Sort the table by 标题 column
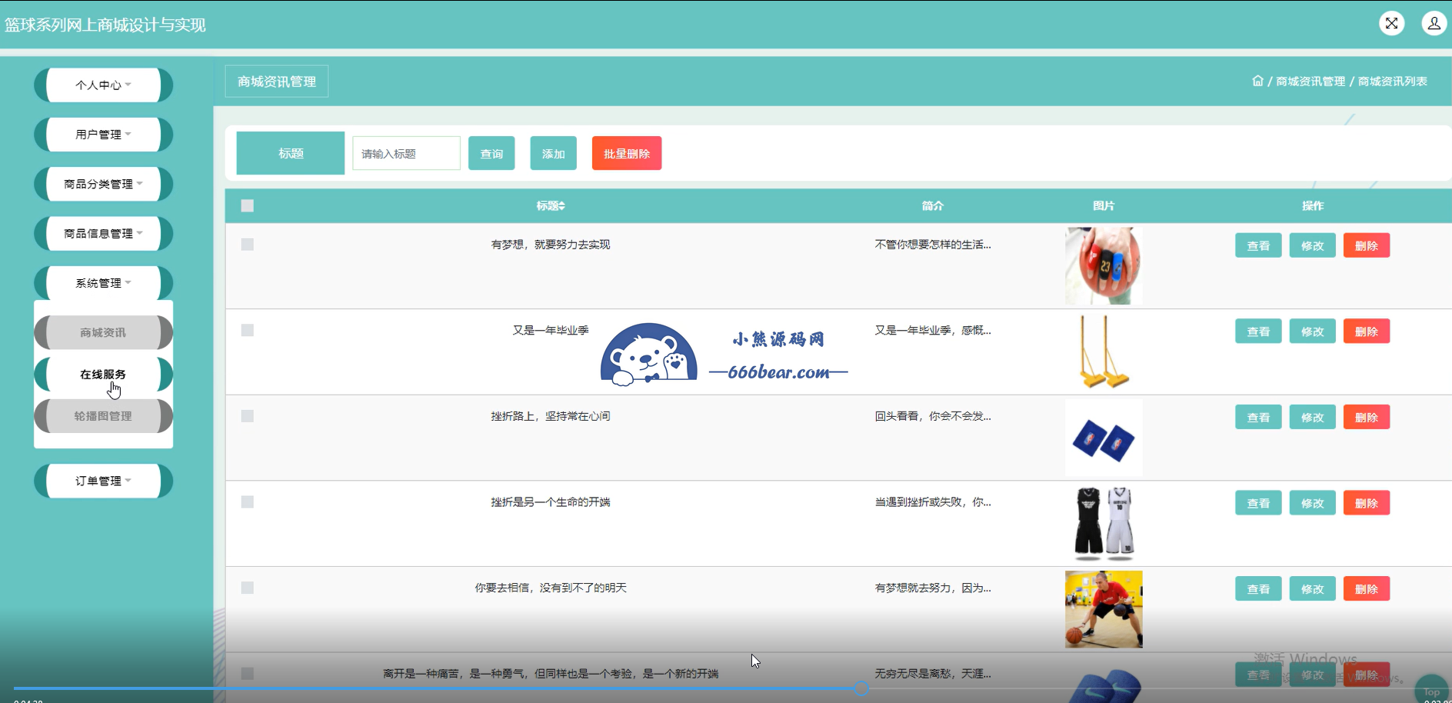The width and height of the screenshot is (1452, 703). coord(551,205)
